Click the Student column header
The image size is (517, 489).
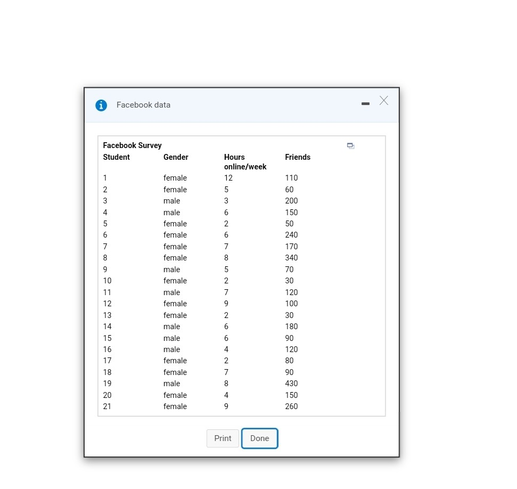[x=117, y=157]
